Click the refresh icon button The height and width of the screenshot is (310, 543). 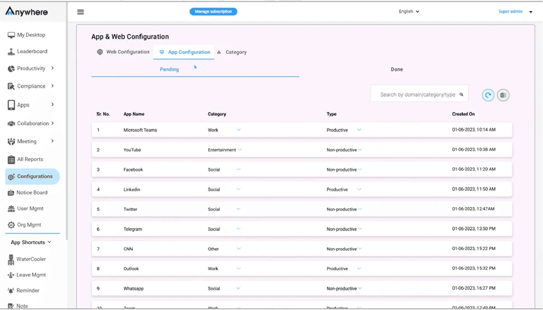(x=488, y=95)
